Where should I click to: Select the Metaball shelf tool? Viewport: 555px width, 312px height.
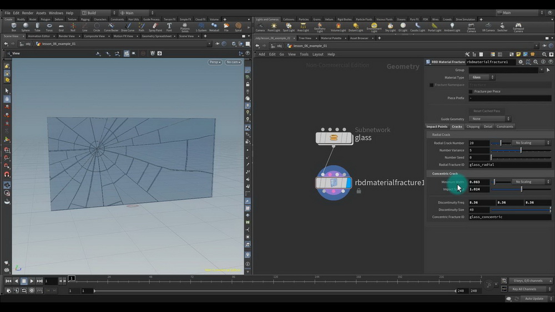click(x=214, y=27)
